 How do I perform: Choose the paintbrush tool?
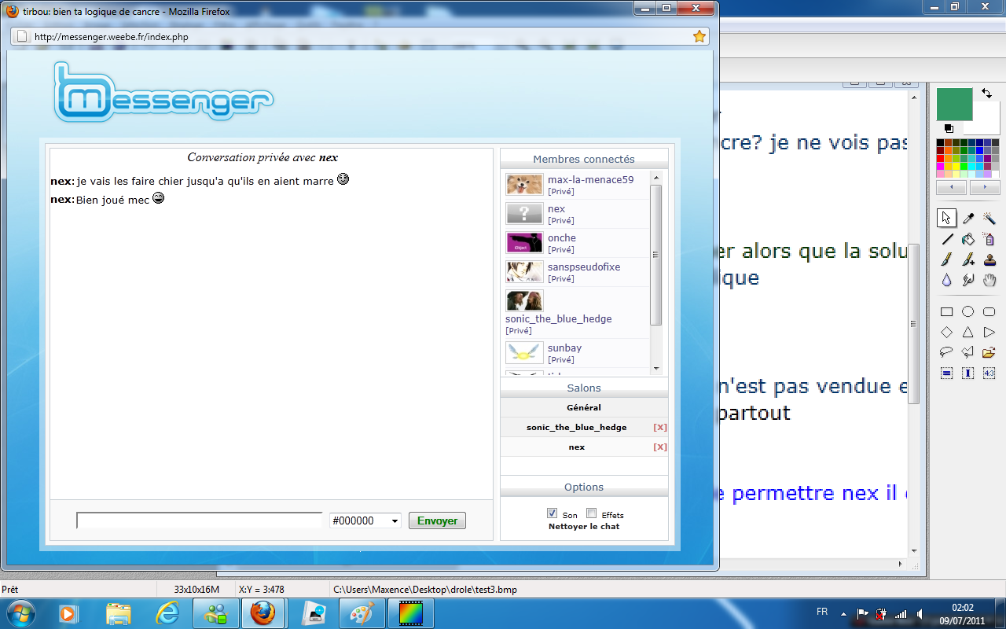947,259
